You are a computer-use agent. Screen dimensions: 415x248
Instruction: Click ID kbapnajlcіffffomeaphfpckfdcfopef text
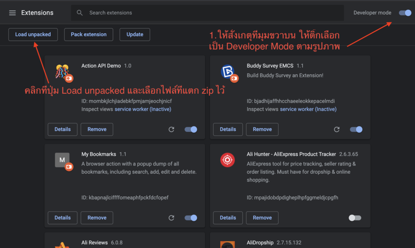[x=125, y=197]
